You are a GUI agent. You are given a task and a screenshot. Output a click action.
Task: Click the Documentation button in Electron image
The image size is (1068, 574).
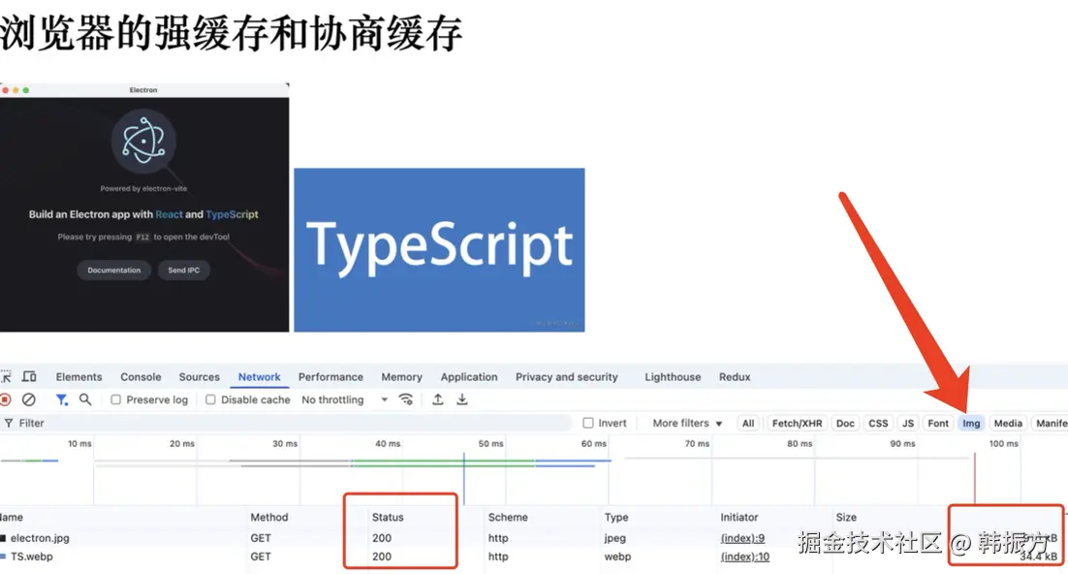(113, 270)
